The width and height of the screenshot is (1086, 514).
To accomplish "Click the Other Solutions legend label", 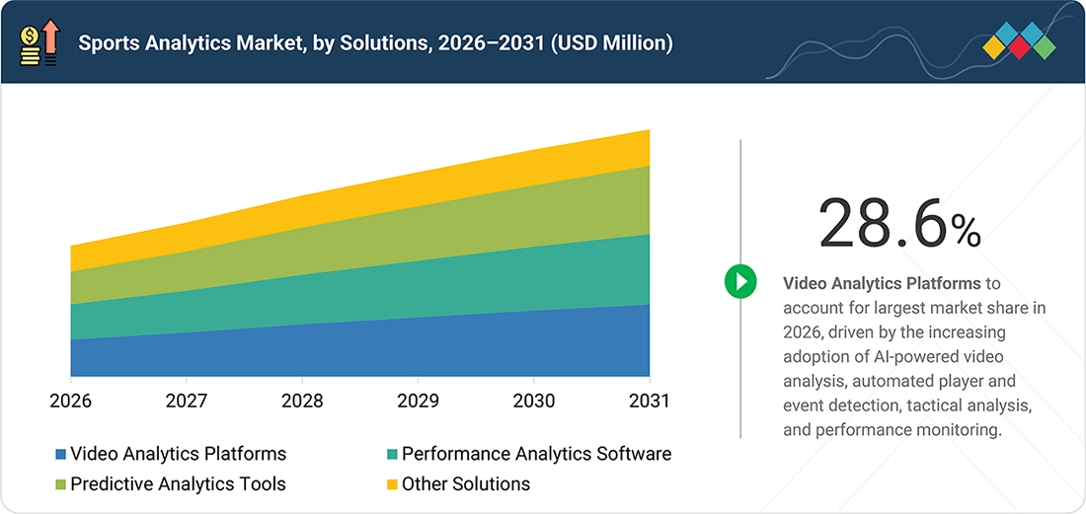I will 466,483.
